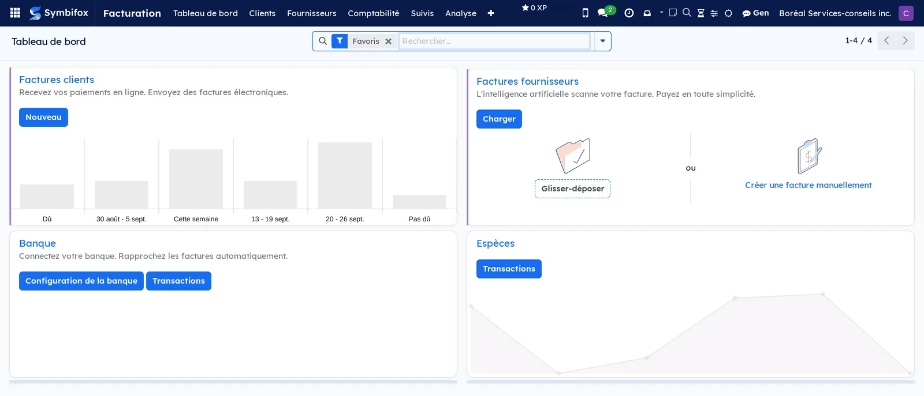Click the 1-4 / 4 pager counter
Viewport: 924px width, 396px height.
[x=859, y=40]
